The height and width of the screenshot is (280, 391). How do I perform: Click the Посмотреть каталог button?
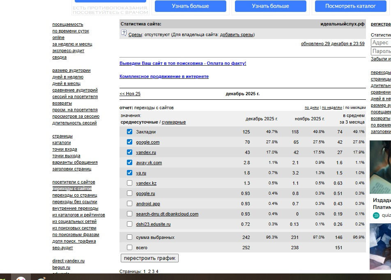(x=350, y=6)
